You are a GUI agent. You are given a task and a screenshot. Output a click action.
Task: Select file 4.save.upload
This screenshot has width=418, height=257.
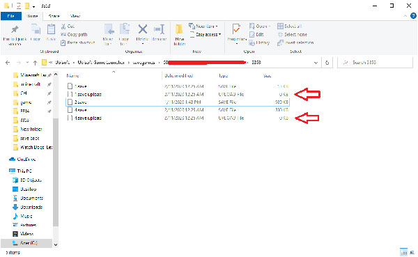pos(178,118)
